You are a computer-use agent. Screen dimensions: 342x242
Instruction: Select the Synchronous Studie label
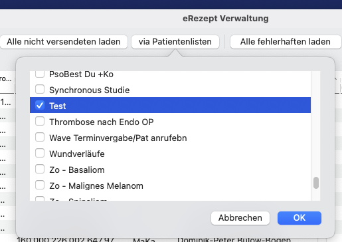(90, 90)
